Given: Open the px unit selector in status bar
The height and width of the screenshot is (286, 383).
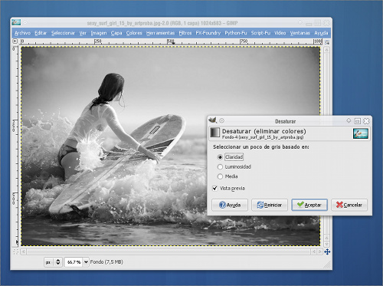Looking at the screenshot, I should click(x=53, y=262).
